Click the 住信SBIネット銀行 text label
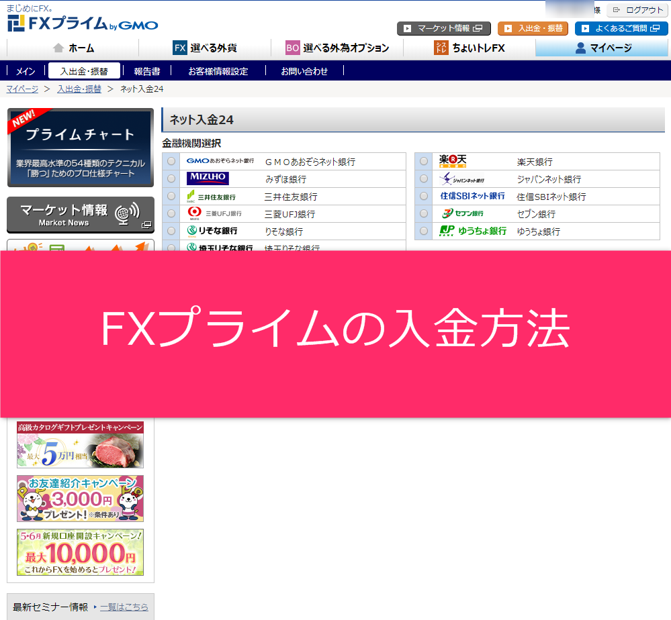 551,197
